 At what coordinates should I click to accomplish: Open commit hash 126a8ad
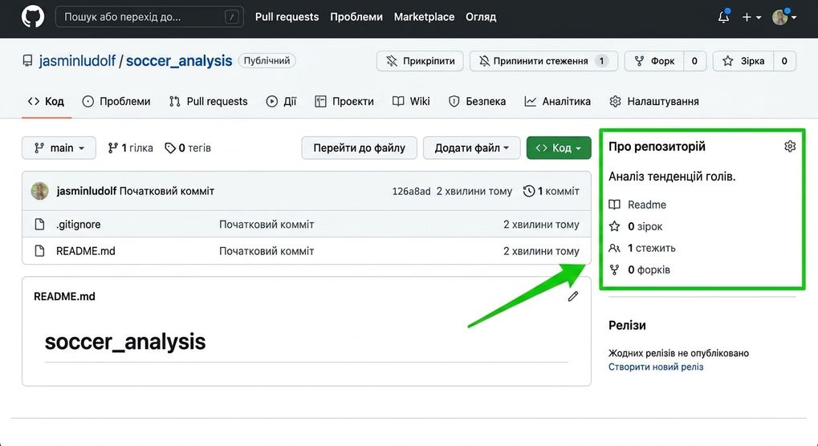(411, 191)
